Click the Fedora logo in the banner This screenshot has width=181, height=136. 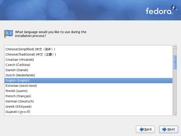(x=161, y=10)
